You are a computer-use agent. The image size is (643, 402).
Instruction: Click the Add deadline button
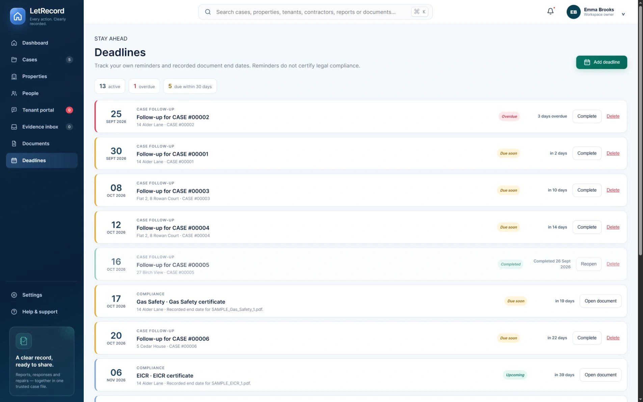point(601,62)
